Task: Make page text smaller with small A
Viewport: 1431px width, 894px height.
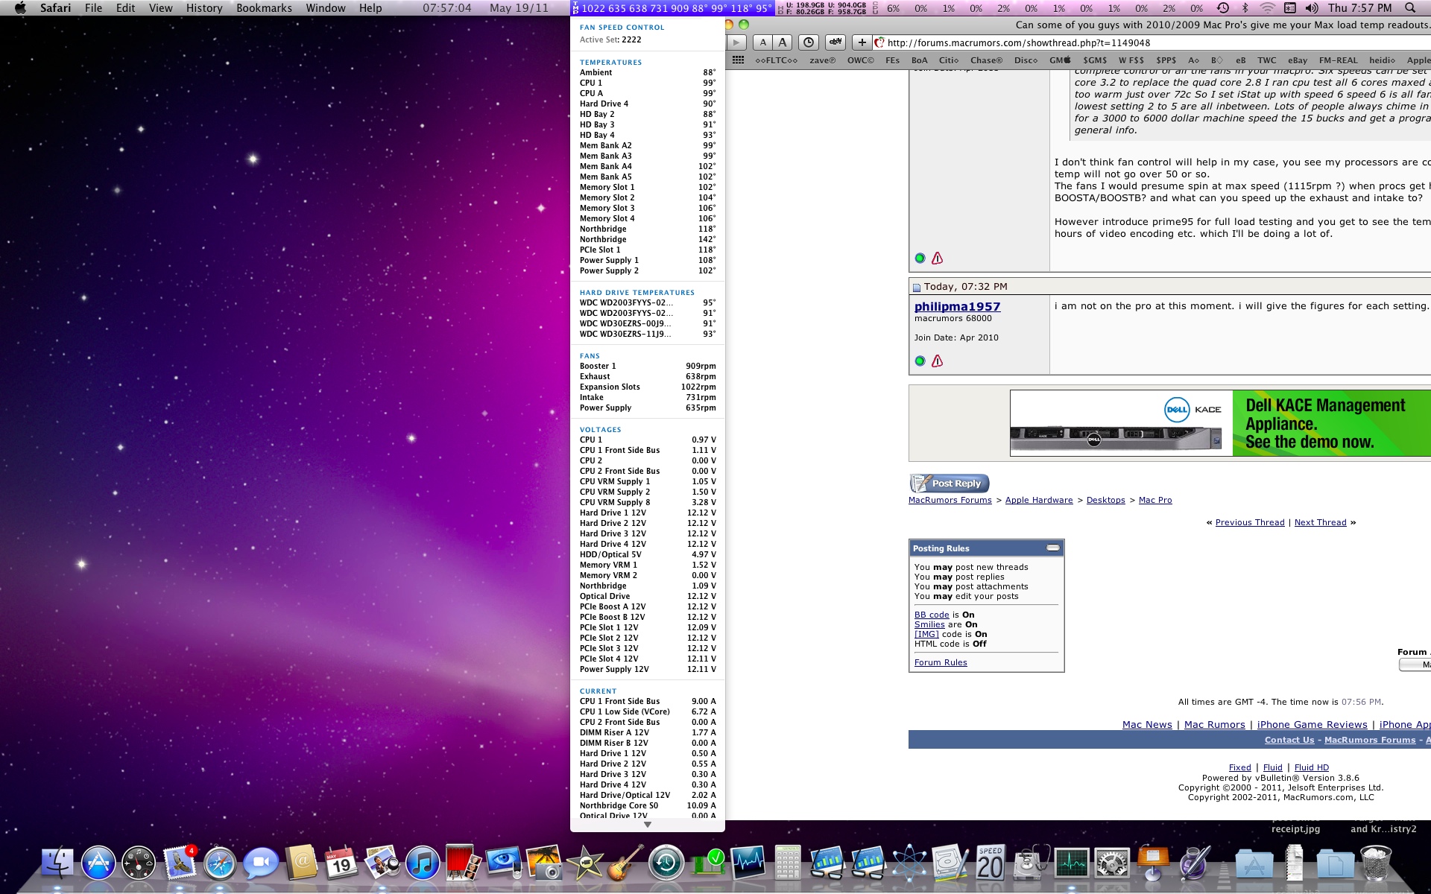Action: click(x=762, y=42)
